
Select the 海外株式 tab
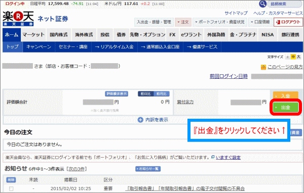(84, 35)
